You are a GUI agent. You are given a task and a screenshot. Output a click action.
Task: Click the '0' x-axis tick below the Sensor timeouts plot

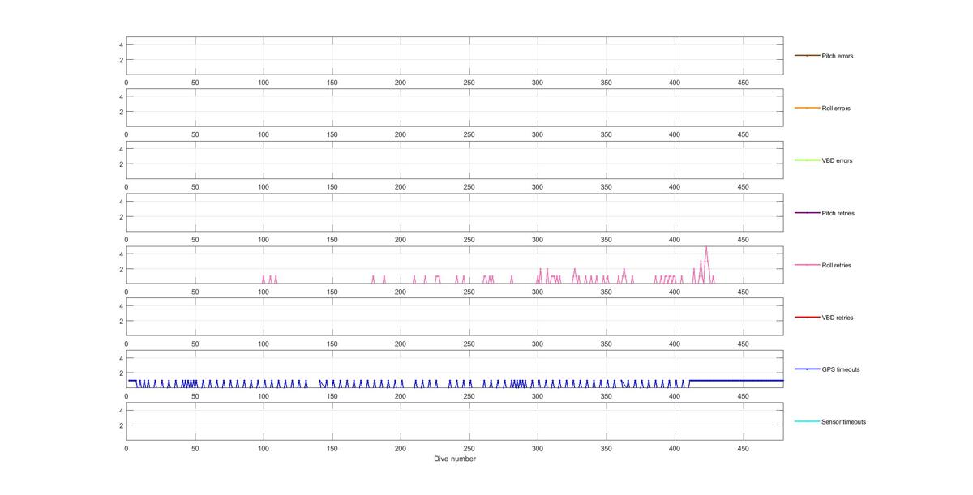tap(126, 447)
